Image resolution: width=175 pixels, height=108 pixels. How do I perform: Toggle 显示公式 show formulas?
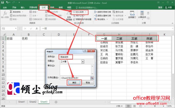(x=118, y=12)
